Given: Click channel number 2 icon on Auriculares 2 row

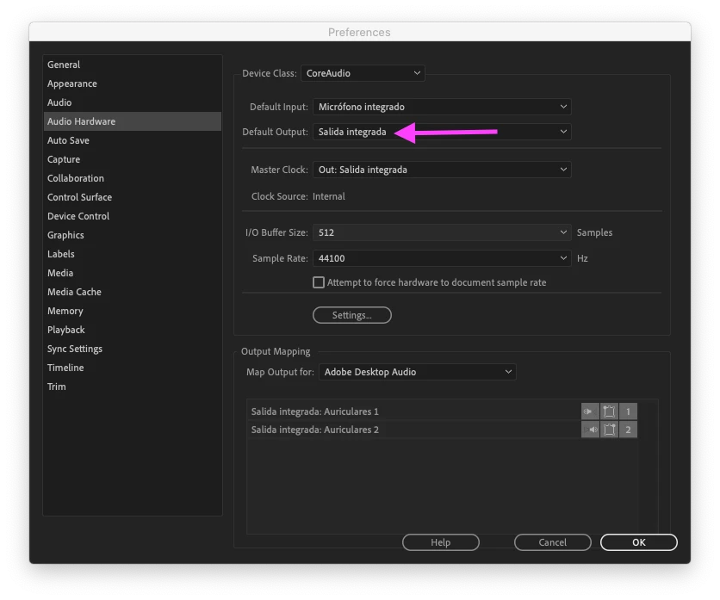Looking at the screenshot, I should coord(628,430).
